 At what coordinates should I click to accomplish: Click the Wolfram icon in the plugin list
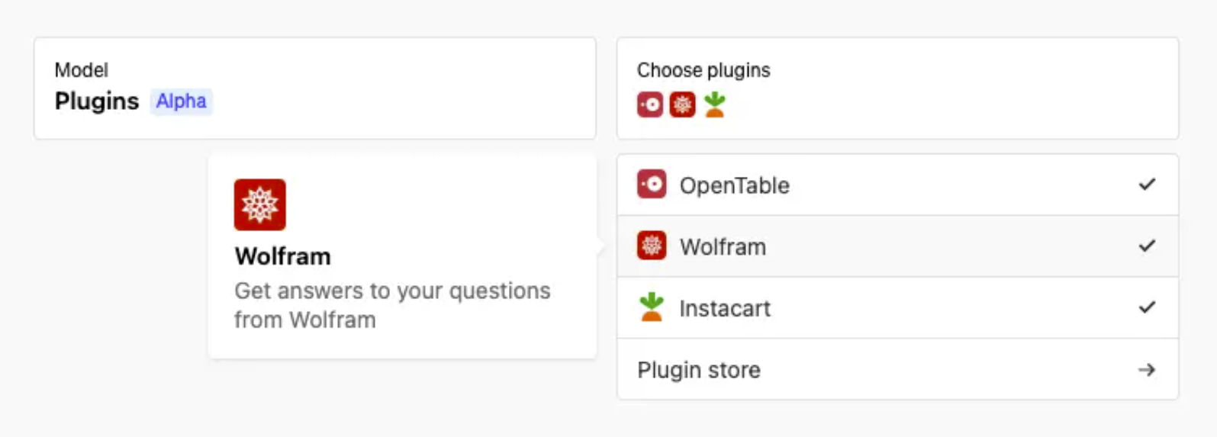[652, 246]
